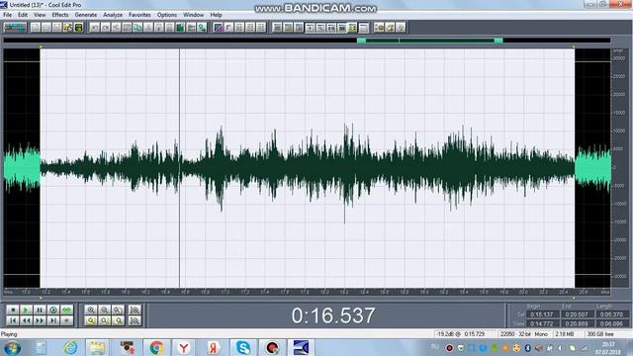Viewport: 633px width, 356px height.
Task: Click the rightmost question-mark toolbar icon
Action: tap(401, 28)
